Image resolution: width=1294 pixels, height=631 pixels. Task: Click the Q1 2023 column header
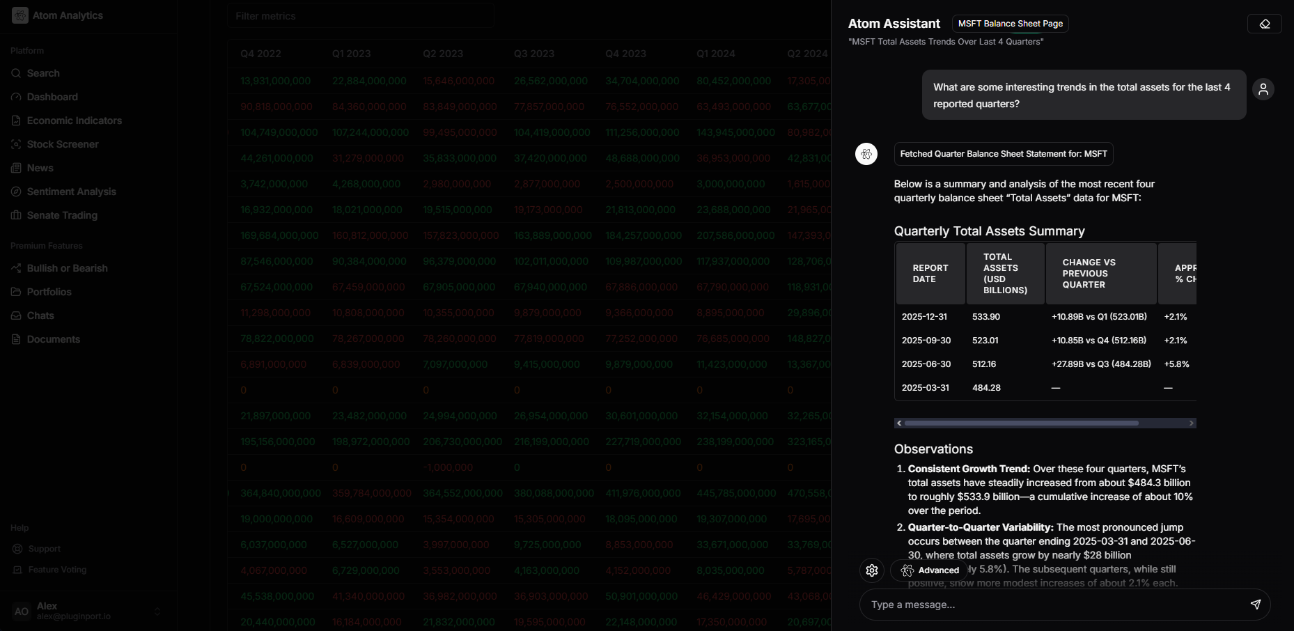(351, 54)
